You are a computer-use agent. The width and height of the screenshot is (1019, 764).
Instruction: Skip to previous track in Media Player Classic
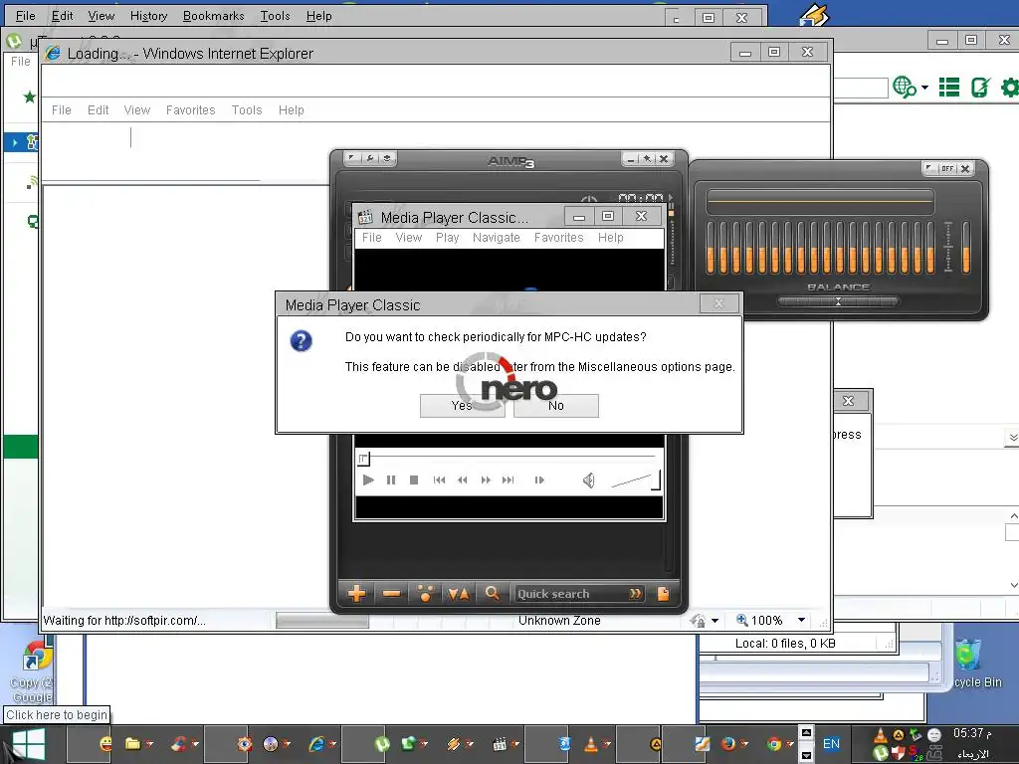[439, 480]
